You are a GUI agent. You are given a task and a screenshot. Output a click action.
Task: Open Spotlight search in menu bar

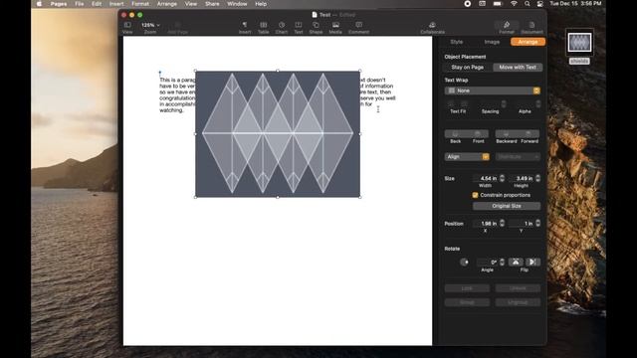tap(527, 4)
